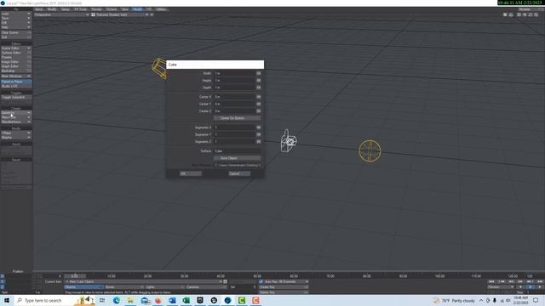
Task: Click the Store Object button
Action: (x=237, y=158)
